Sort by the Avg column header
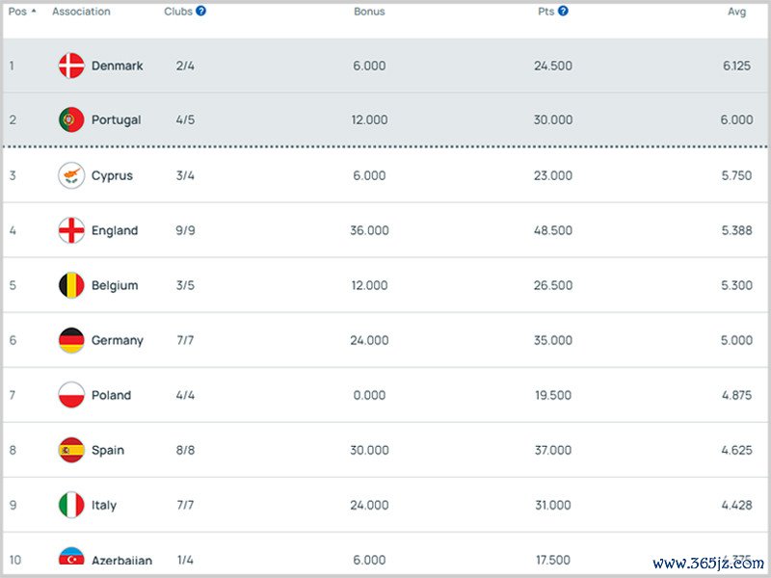The image size is (771, 578). tap(736, 12)
